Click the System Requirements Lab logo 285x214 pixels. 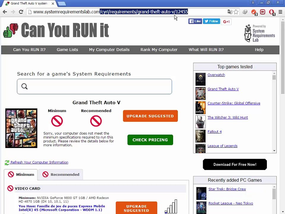tap(260, 34)
